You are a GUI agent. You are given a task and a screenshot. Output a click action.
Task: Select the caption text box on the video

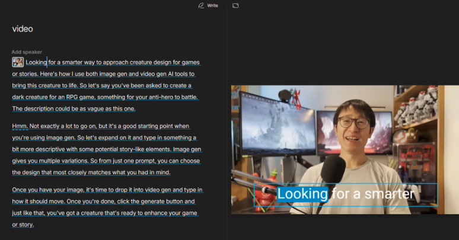pos(346,195)
